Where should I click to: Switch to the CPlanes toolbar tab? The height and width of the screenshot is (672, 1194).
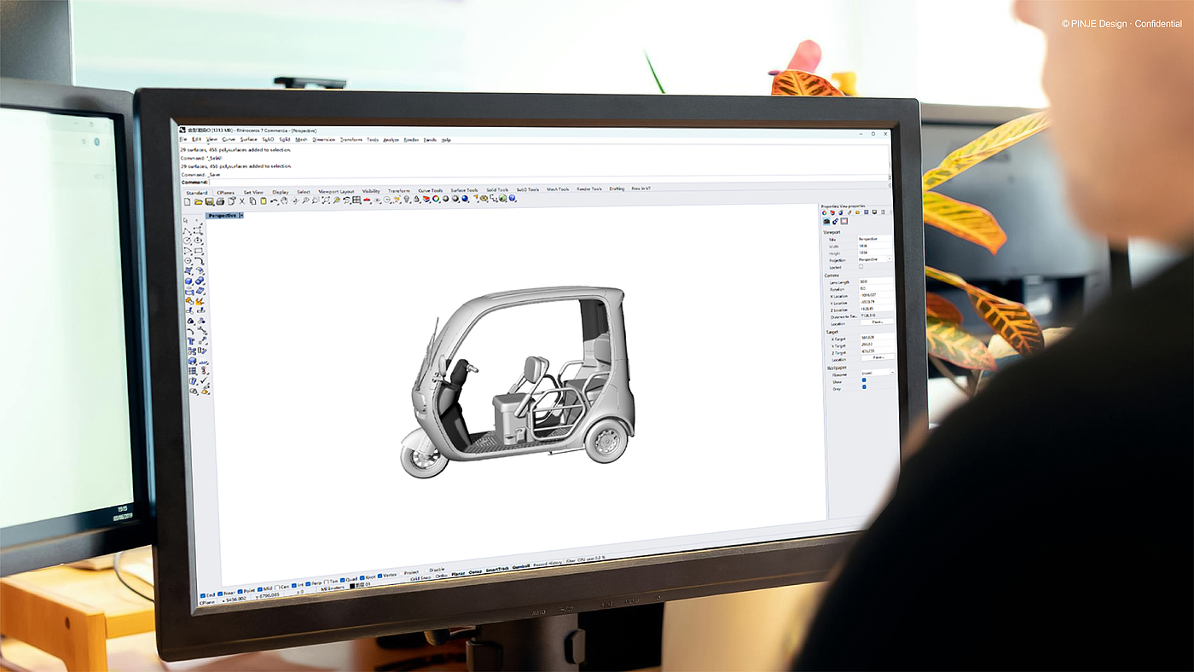[x=225, y=193]
